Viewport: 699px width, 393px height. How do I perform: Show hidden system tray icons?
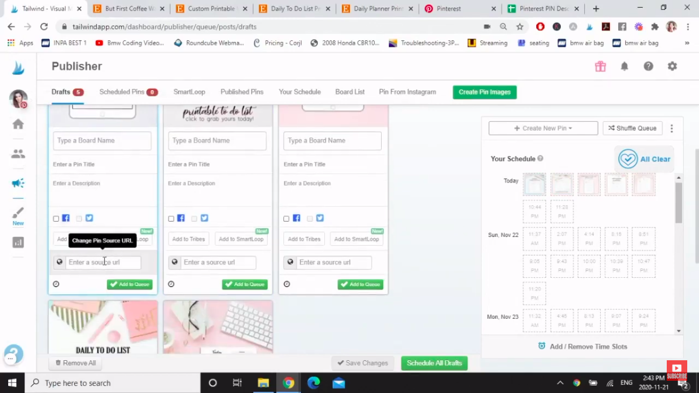(x=560, y=383)
